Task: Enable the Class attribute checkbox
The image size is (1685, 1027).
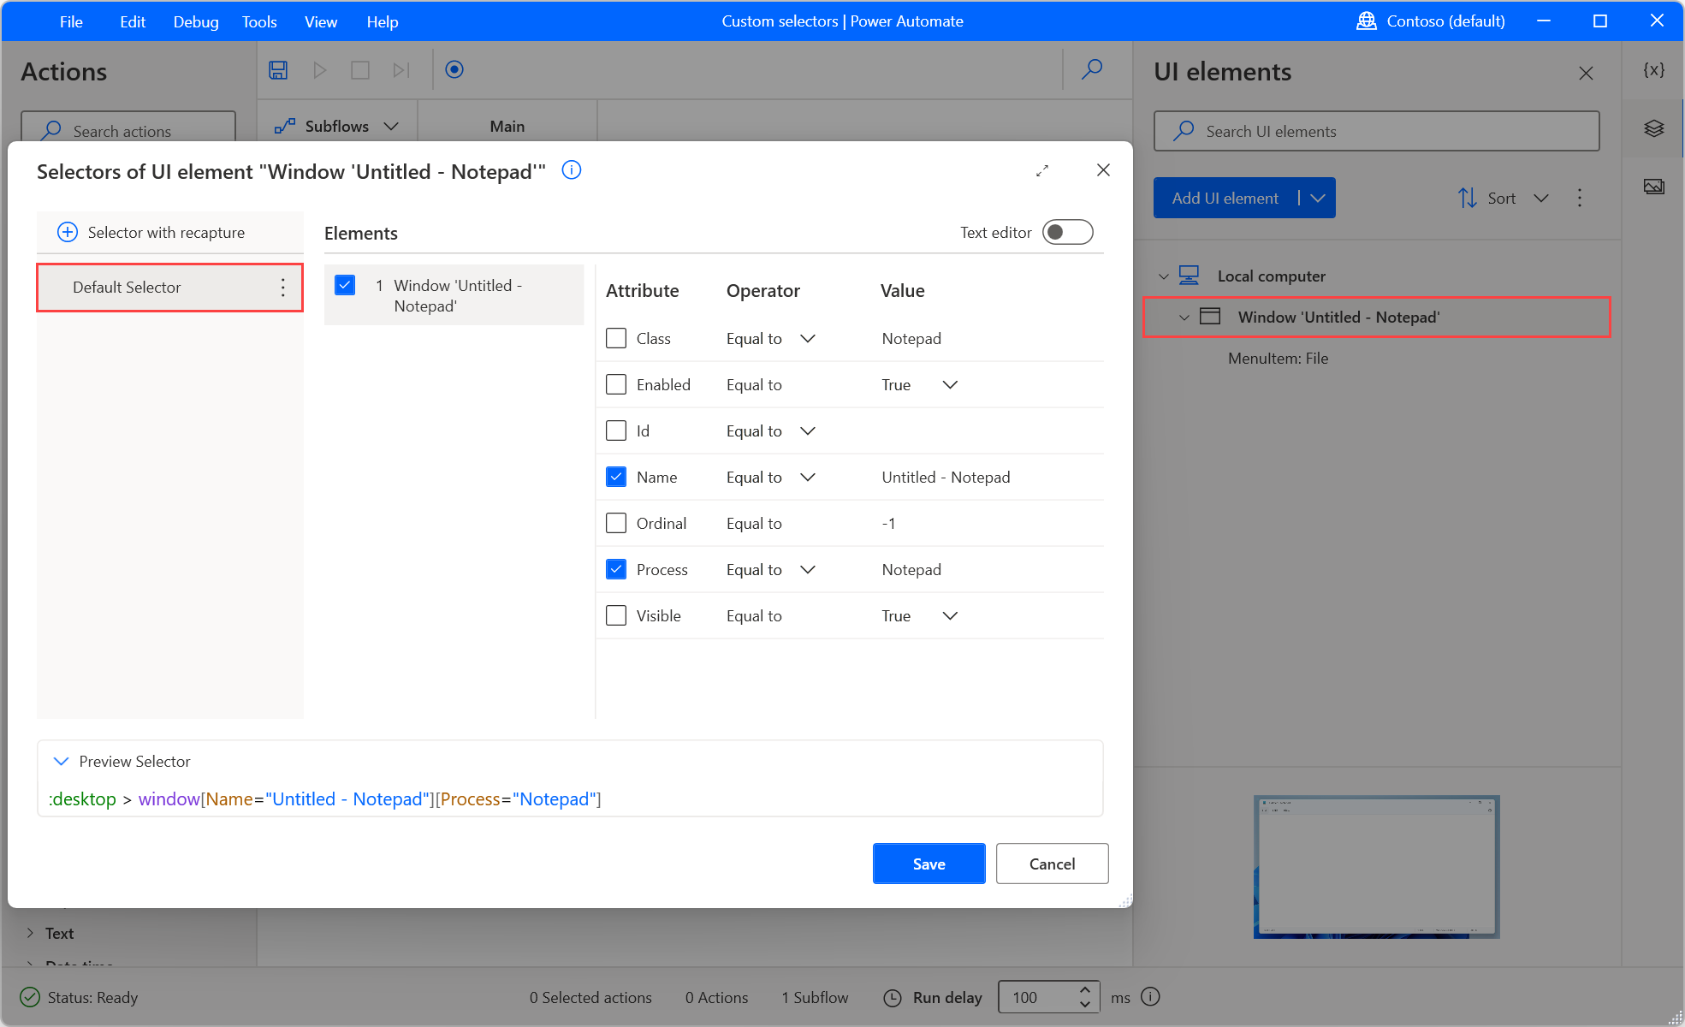Action: pyautogui.click(x=616, y=338)
